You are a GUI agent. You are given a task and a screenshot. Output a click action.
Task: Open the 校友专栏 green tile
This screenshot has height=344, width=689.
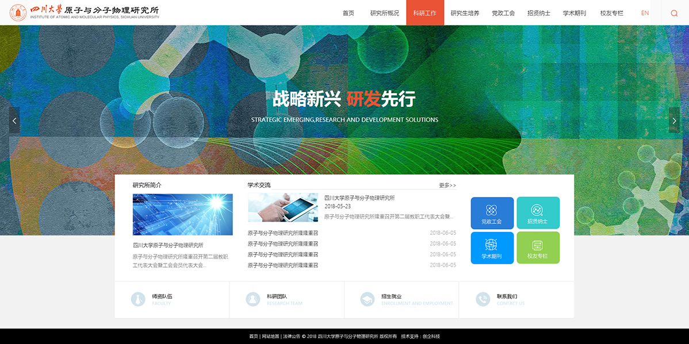pos(538,248)
